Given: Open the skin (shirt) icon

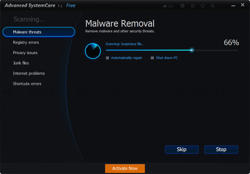Looking at the screenshot, I should 202,6.
